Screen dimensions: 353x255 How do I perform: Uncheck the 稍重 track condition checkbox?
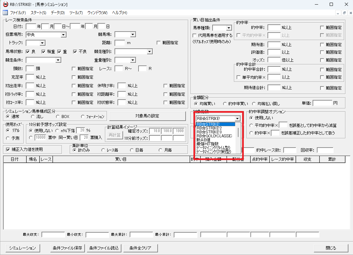[x=43, y=52]
